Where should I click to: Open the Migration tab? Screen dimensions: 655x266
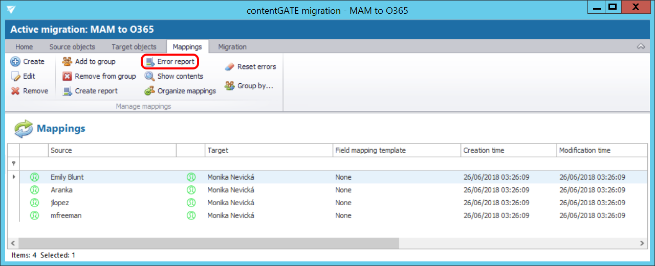(232, 46)
